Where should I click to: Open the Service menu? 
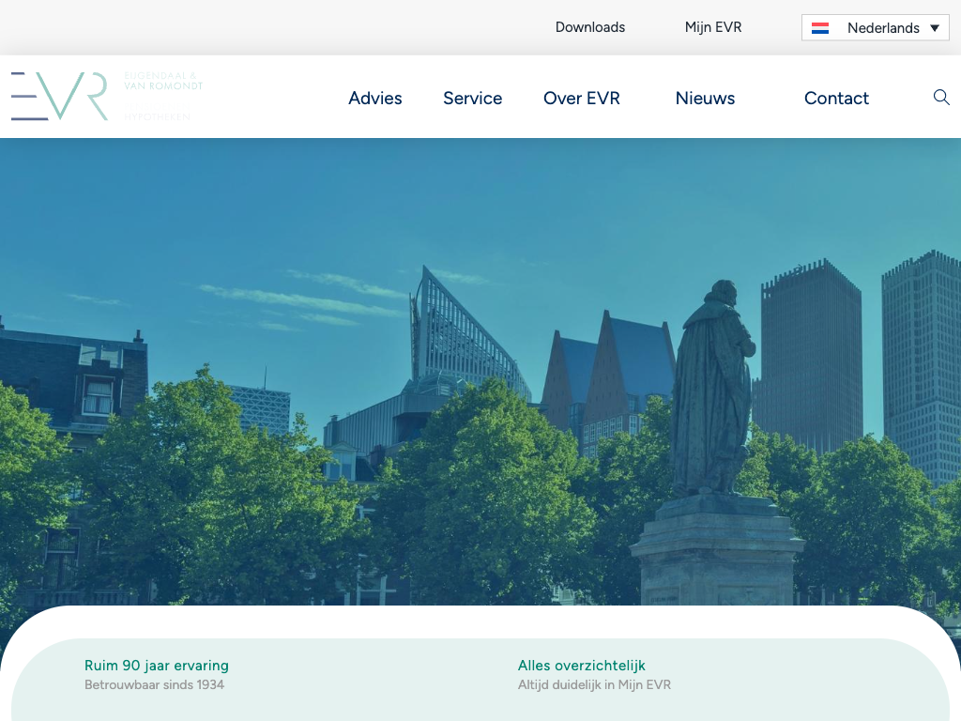(472, 99)
